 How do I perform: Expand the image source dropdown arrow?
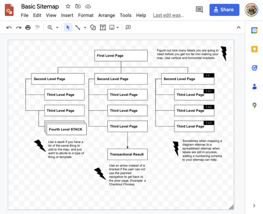[117, 28]
